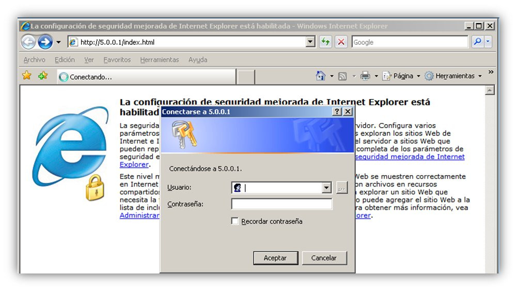Image resolution: width=517 pixels, height=291 pixels.
Task: Open the Página toolbar menu
Action: tap(401, 76)
